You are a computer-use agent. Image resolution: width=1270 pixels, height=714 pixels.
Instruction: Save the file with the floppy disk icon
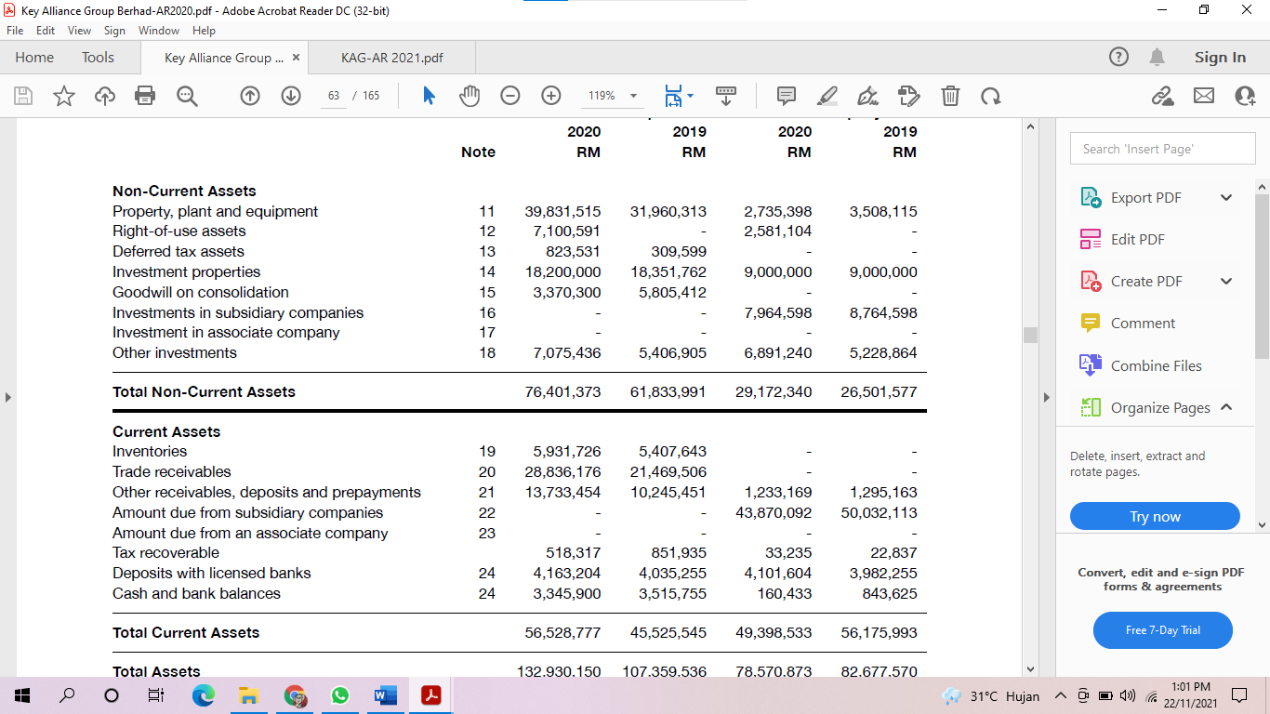[x=24, y=96]
